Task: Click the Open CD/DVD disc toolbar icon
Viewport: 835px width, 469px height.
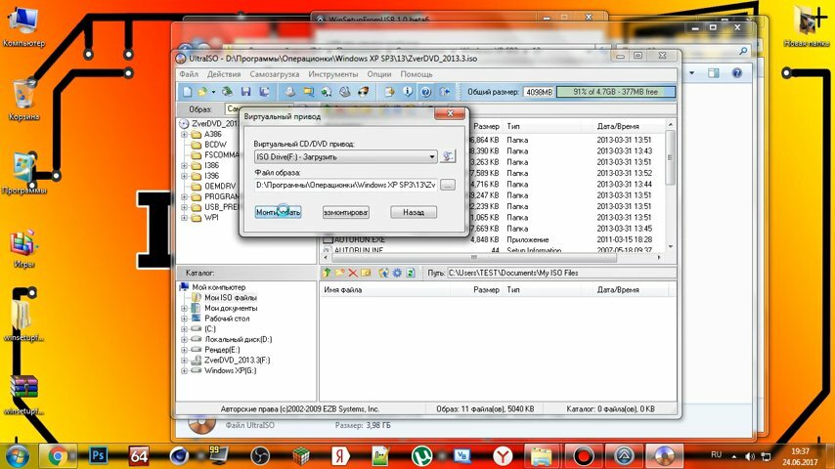Action: pos(228,92)
